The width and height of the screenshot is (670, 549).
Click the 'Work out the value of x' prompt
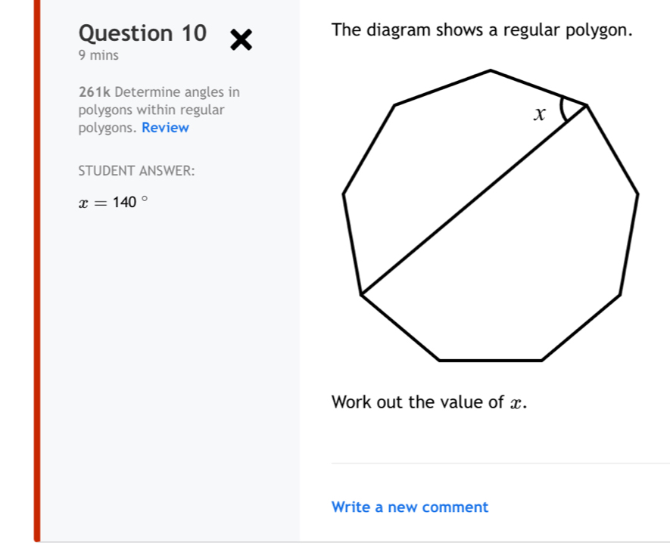pyautogui.click(x=428, y=402)
